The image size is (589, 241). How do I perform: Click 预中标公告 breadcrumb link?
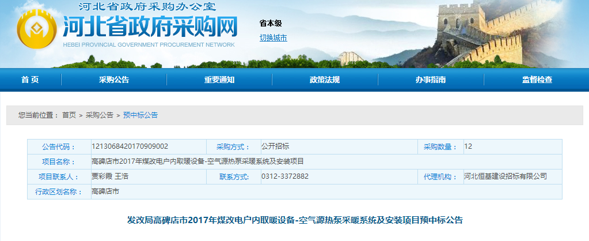tap(140, 115)
